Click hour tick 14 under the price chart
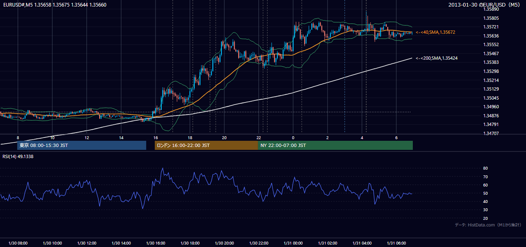This screenshot has width=526, height=247. (121, 137)
